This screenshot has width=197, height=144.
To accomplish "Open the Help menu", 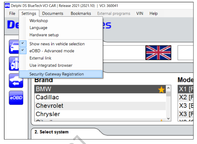I will (153, 13).
